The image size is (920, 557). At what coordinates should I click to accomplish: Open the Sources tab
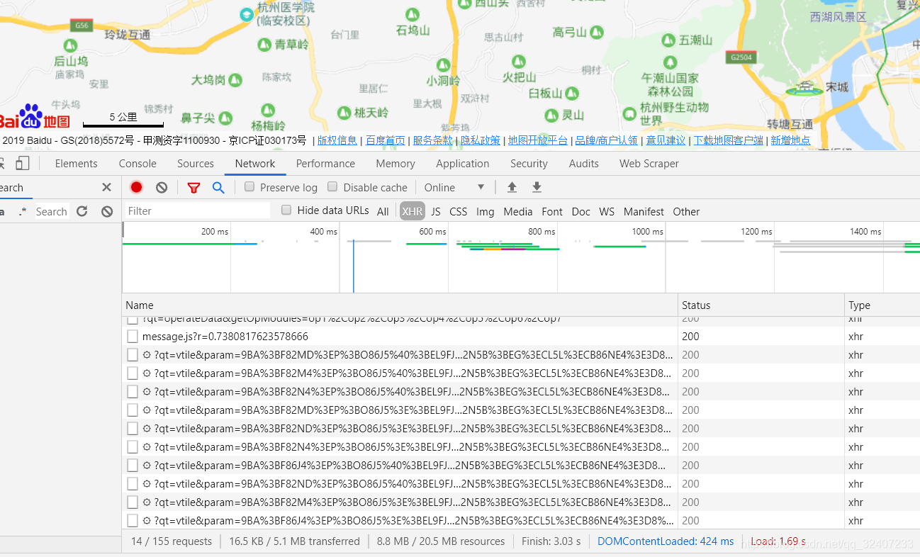tap(196, 164)
